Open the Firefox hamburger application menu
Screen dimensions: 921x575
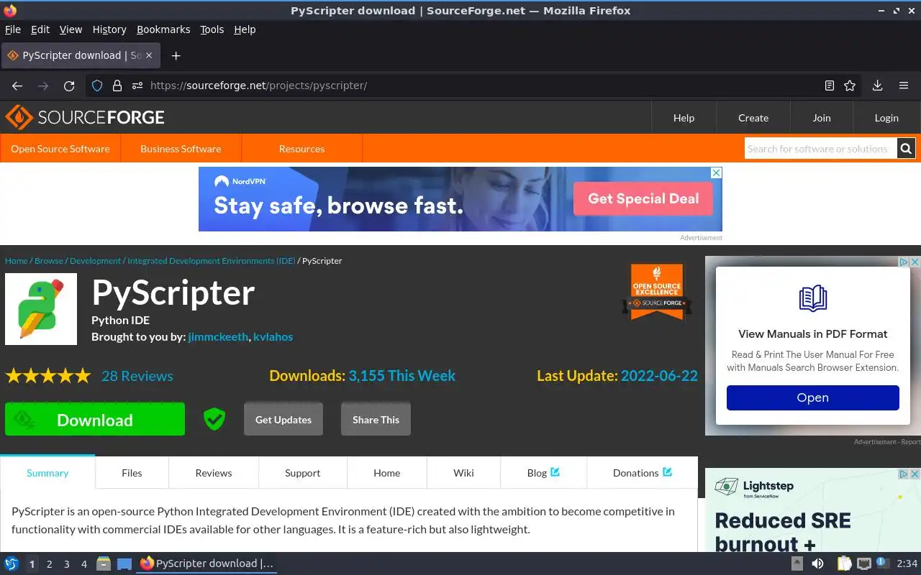904,86
